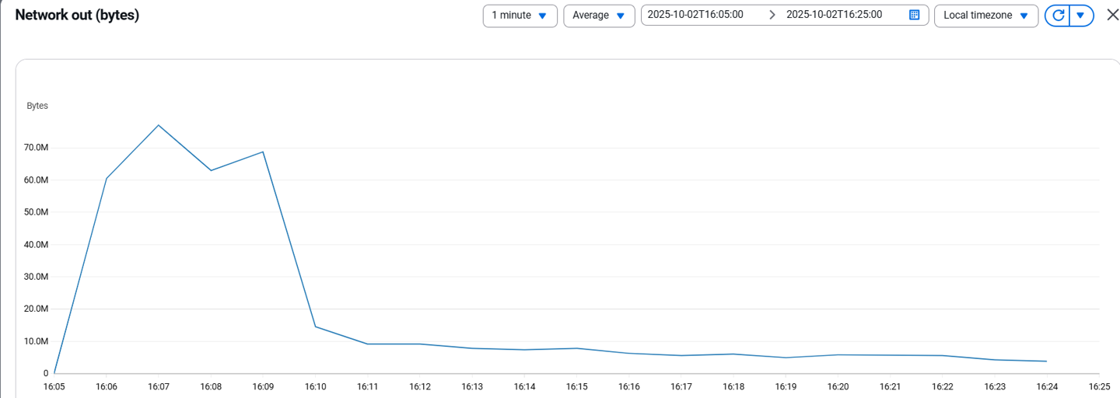Click the Network out (bytes) title
This screenshot has width=1120, height=398.
pos(77,15)
